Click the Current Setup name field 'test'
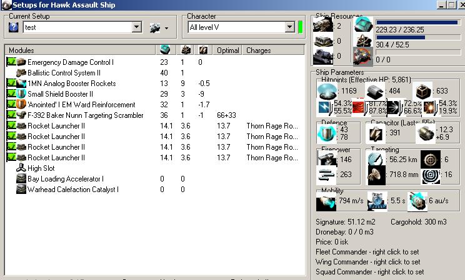Screen dimensions: 465x280 77,27
